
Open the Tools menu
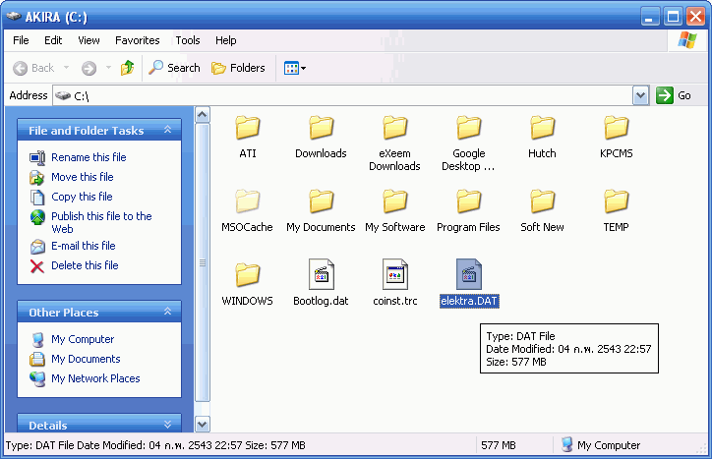(x=188, y=40)
